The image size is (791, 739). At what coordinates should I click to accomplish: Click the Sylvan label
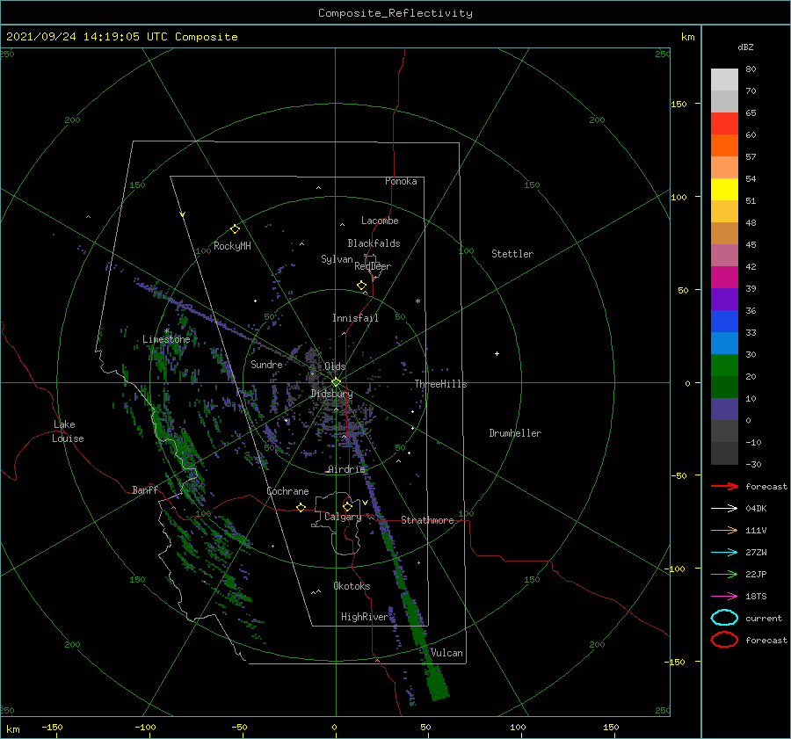[x=337, y=259]
